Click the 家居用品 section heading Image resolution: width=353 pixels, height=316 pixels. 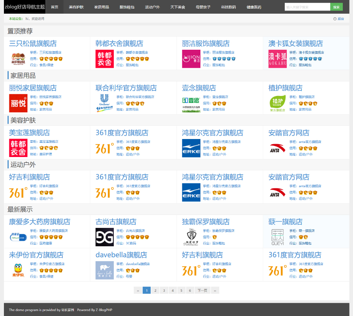pos(23,76)
